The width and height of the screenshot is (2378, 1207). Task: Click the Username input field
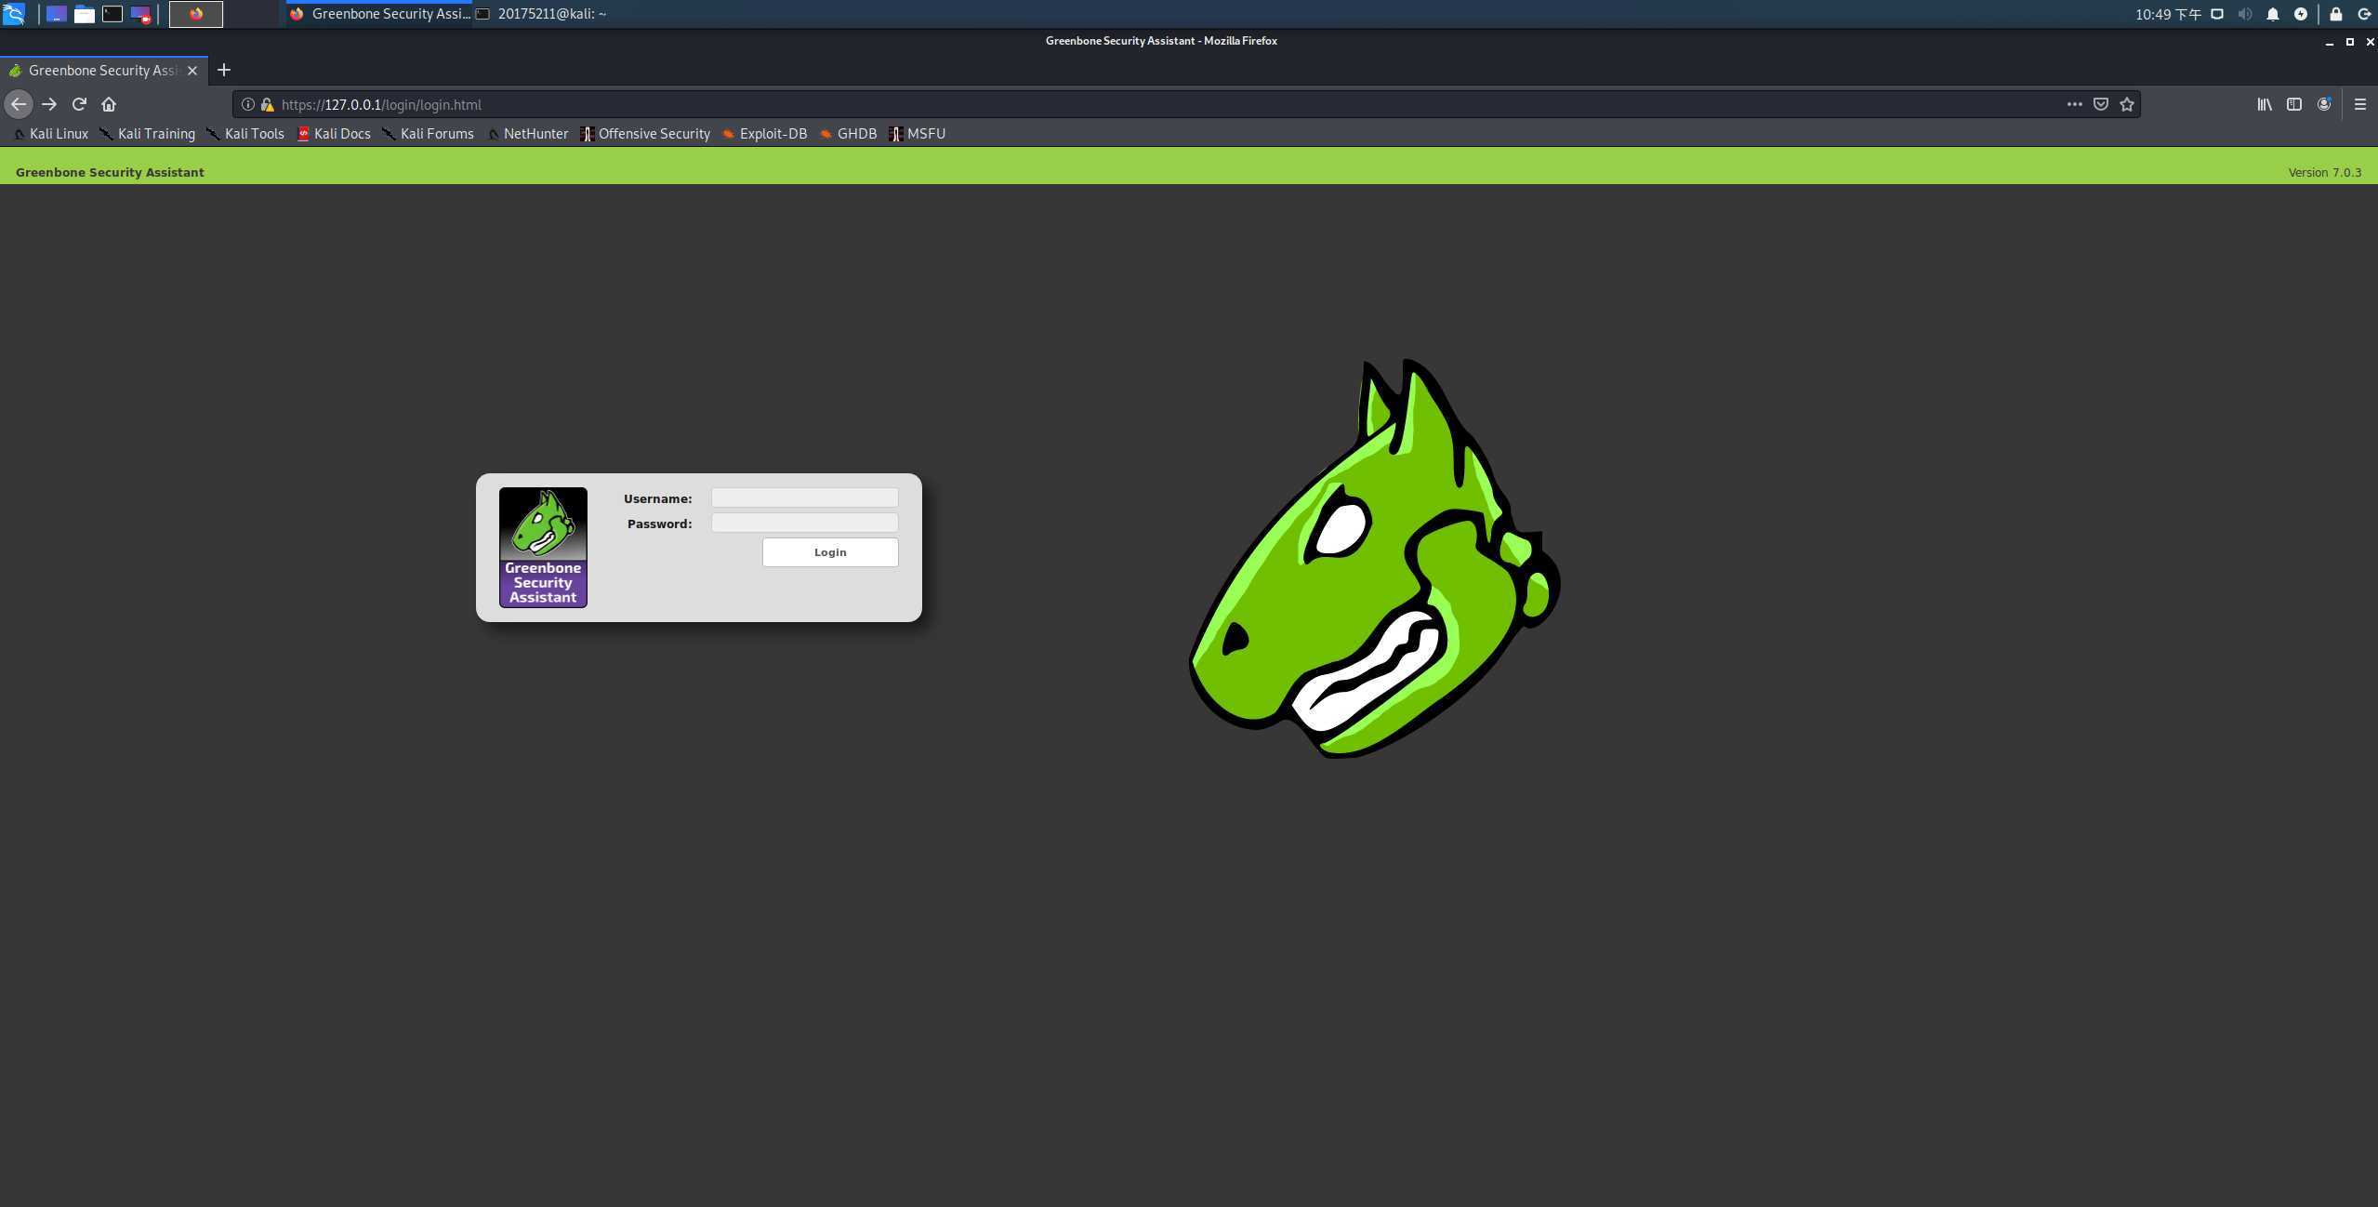(804, 497)
